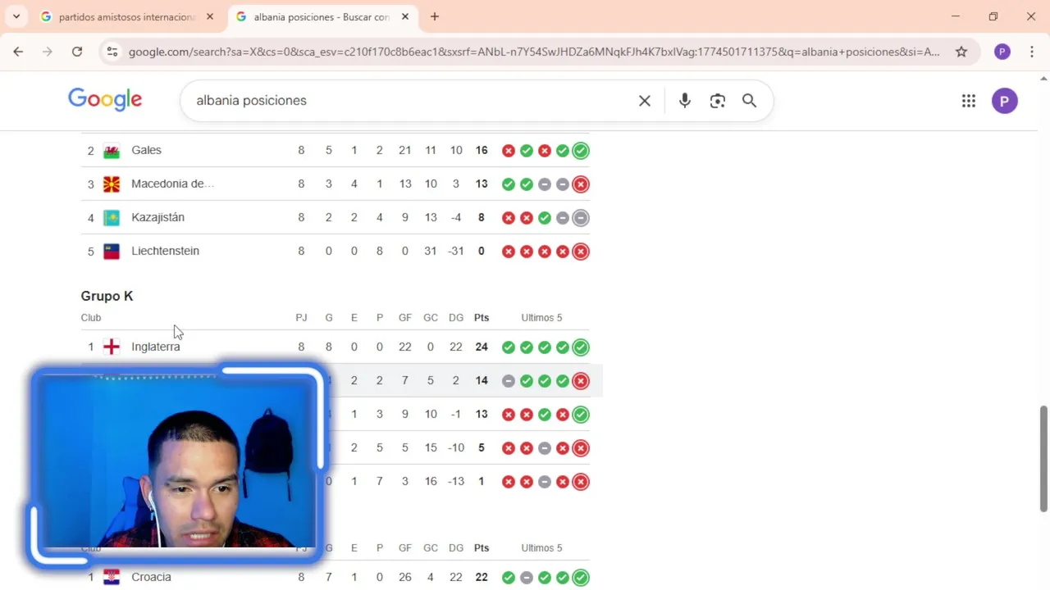Open Google account avatar on page
The image size is (1050, 590).
tap(1005, 101)
